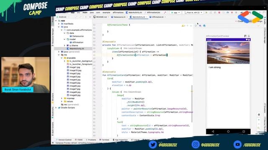Open the GDSCDUZCE Instagram icon
This screenshot has height=150, width=268.
[x=196, y=145]
